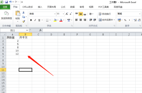Image resolution: width=142 pixels, height=93 pixels.
Task: Apply the yellow fill color swatch
Action: point(55,20)
